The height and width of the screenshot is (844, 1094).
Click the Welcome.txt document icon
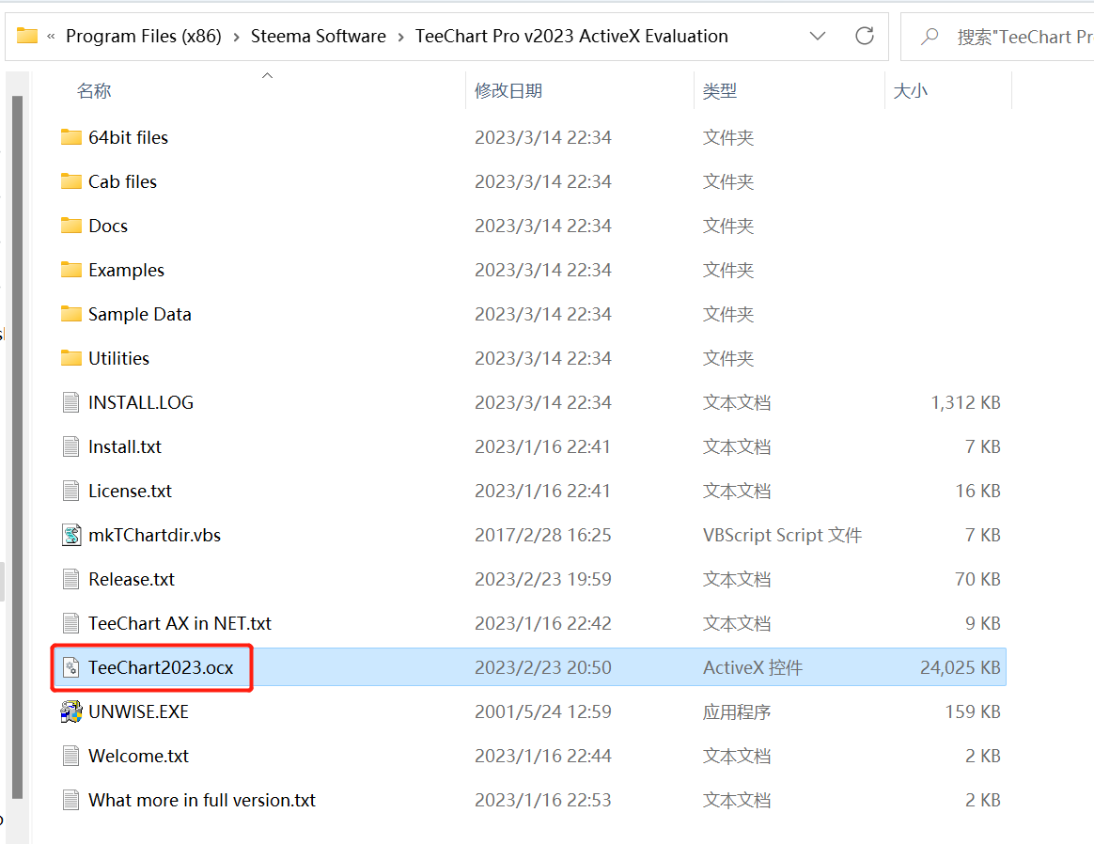(x=71, y=756)
